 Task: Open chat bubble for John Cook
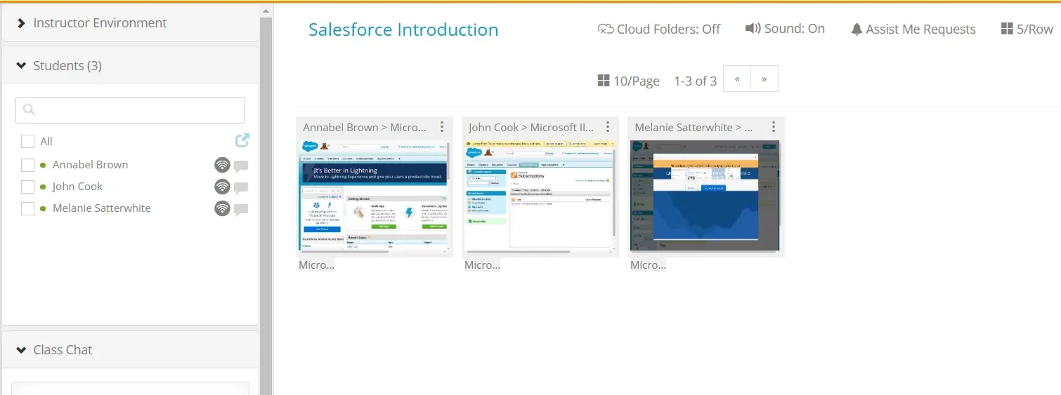(241, 188)
